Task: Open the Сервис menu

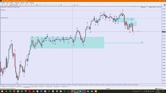Action: pyautogui.click(x=22, y=3)
